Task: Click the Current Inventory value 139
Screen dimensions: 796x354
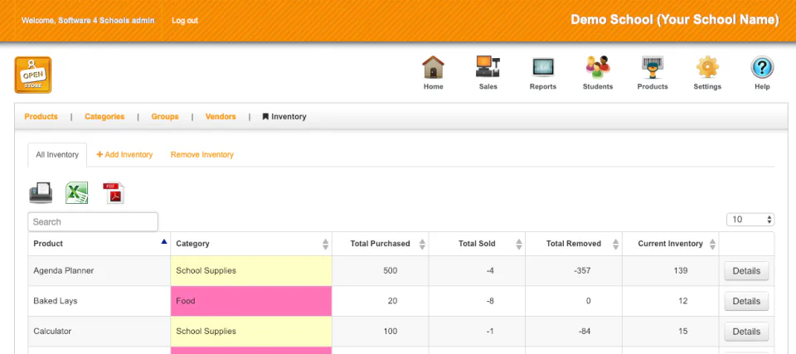Action: [x=680, y=271]
